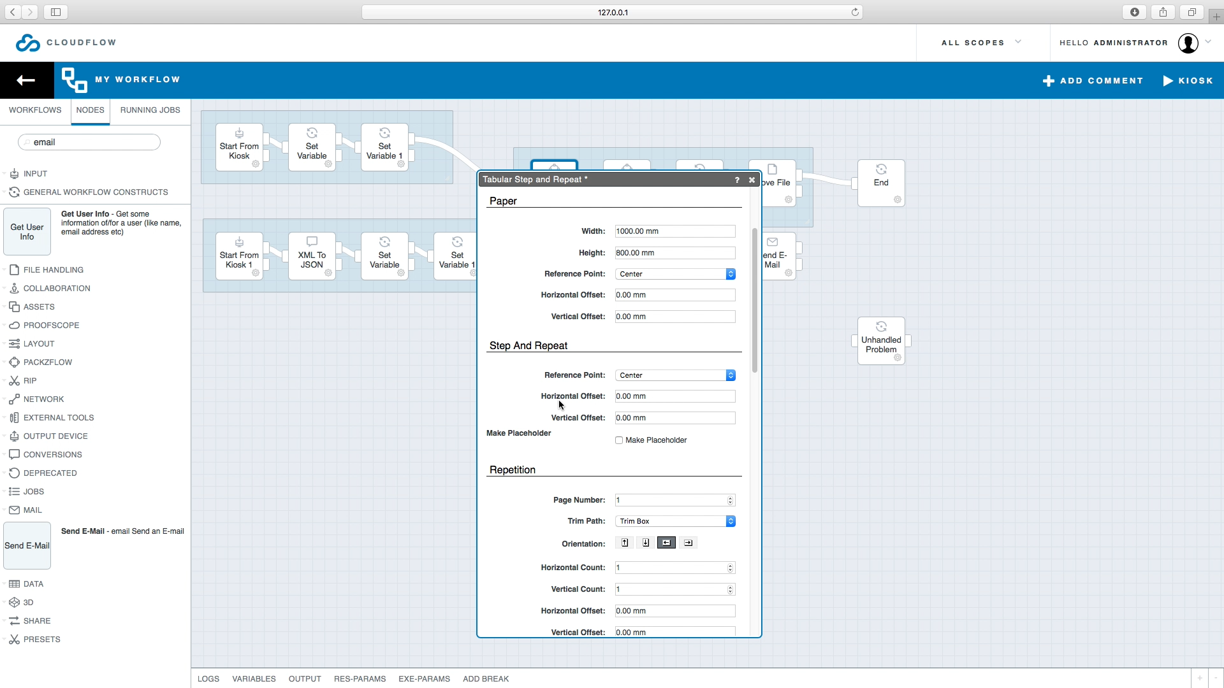Expand the Layout node category
Screen dimensions: 1224x688
(x=39, y=344)
